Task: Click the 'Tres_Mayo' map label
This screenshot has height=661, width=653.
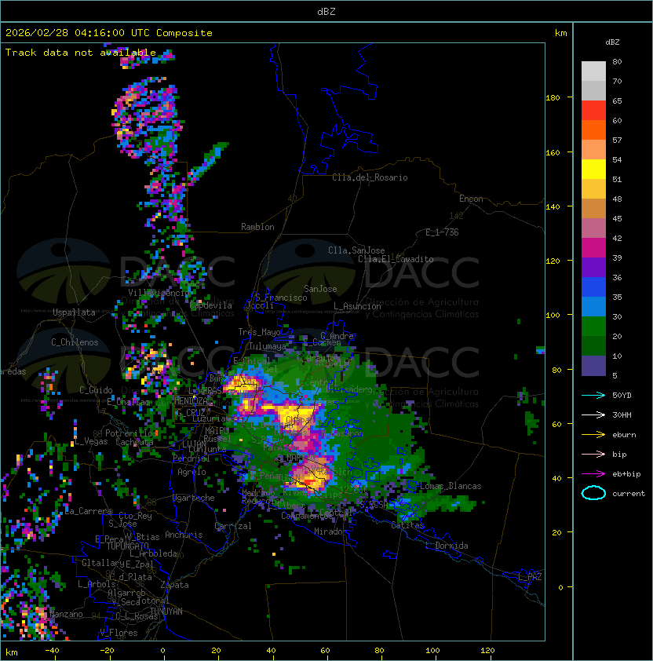Action: coord(259,332)
